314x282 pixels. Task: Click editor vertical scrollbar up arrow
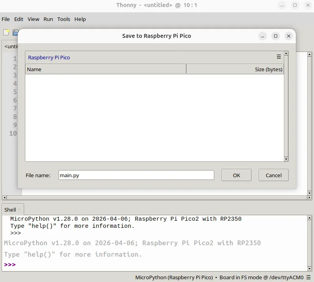(x=309, y=54)
